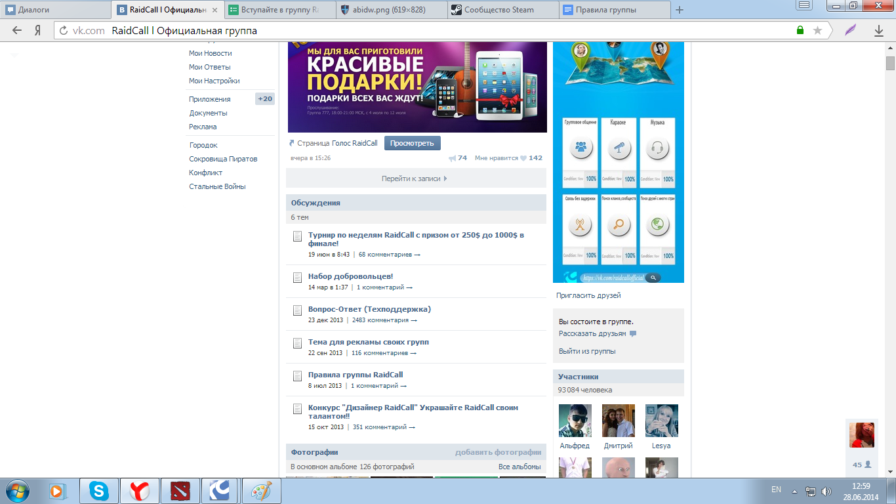Open 'Конкурс Дизайнер RaidCall' topic

[413, 411]
